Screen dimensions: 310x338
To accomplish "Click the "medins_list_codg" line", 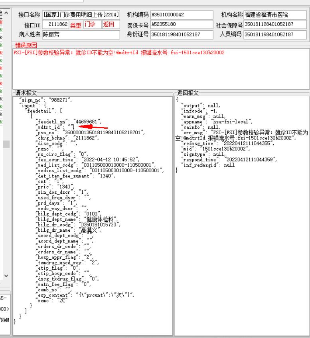I will [x=100, y=170].
